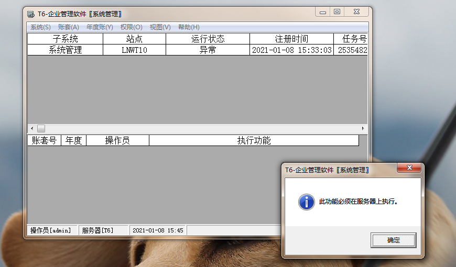Select the 系统管理 row cell

(65, 50)
